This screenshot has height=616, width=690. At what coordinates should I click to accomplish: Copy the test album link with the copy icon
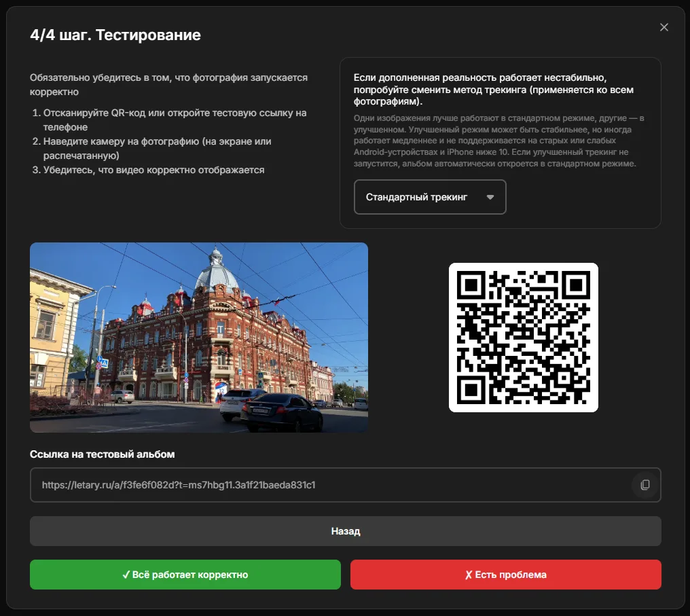644,484
